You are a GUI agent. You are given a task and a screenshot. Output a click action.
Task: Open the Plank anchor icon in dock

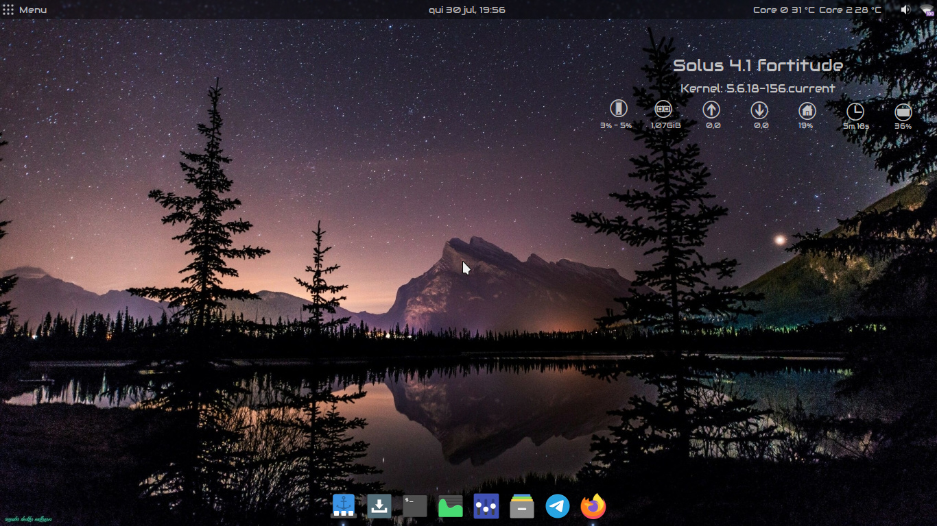pos(344,506)
